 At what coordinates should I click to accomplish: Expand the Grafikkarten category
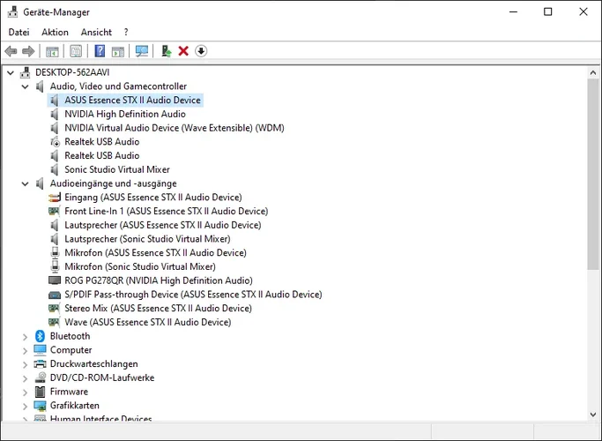(26, 406)
